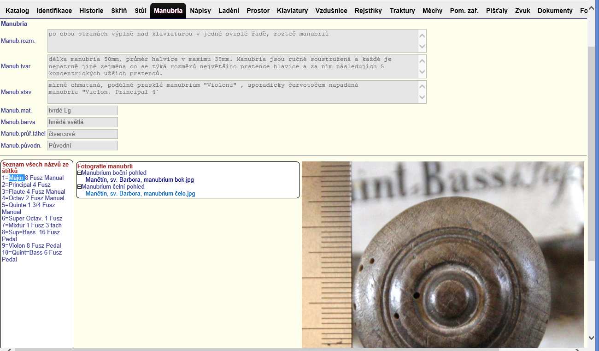Open the Prostor tab
This screenshot has width=599, height=351.
pos(258,11)
